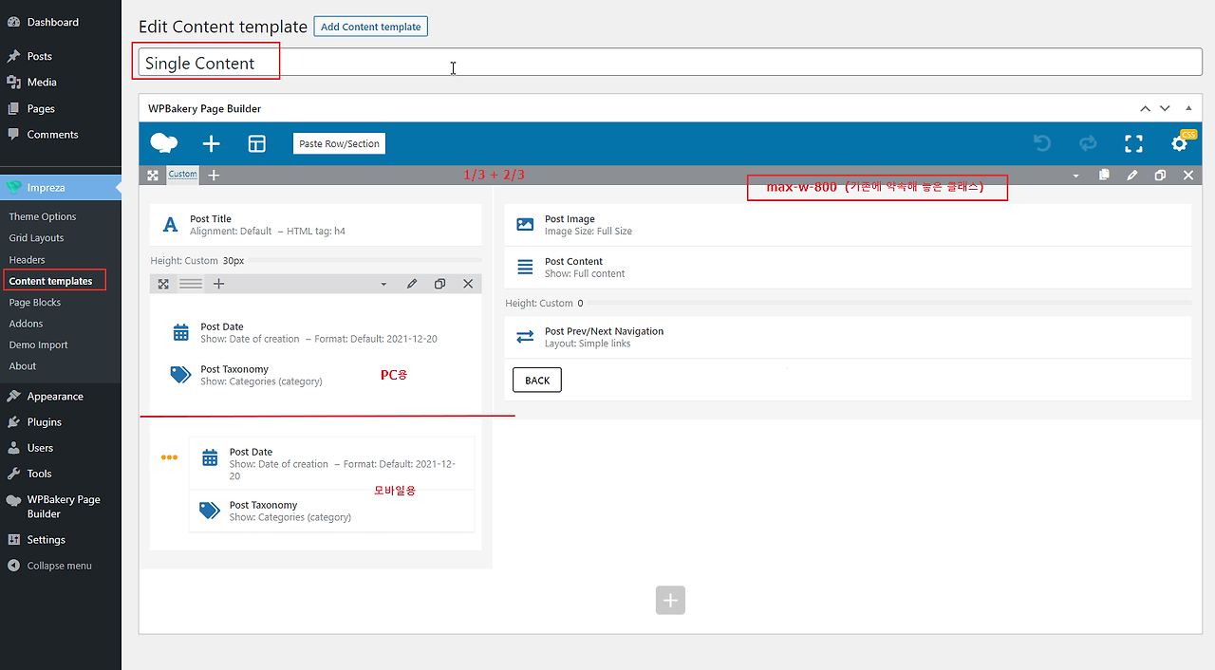Select the Post Image element
This screenshot has width=1215, height=670.
(848, 225)
